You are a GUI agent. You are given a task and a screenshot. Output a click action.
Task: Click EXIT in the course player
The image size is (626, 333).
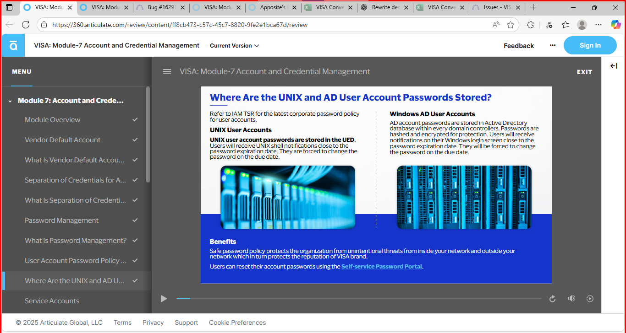(x=584, y=72)
